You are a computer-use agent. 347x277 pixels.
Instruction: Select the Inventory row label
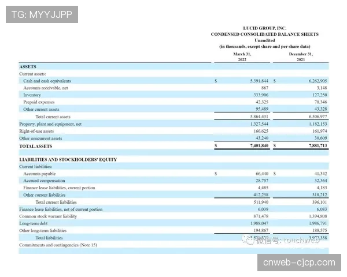[32, 95]
